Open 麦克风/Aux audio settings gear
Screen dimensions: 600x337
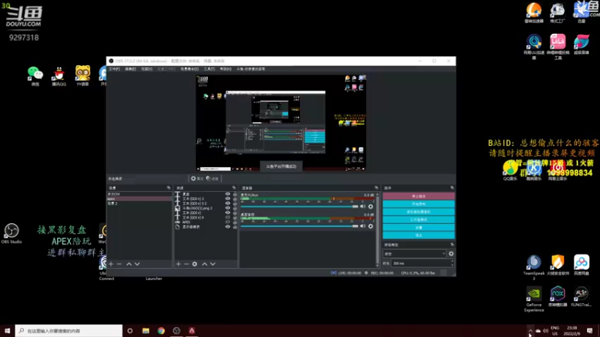[370, 207]
